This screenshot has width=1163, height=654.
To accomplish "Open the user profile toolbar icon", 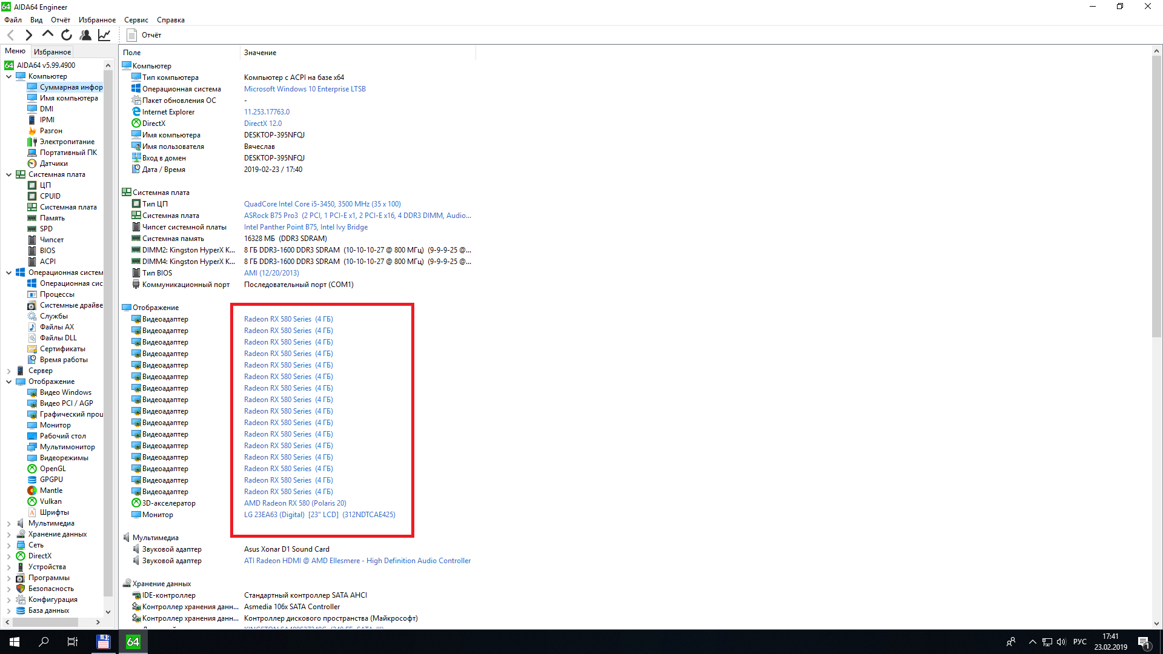I will (x=85, y=35).
